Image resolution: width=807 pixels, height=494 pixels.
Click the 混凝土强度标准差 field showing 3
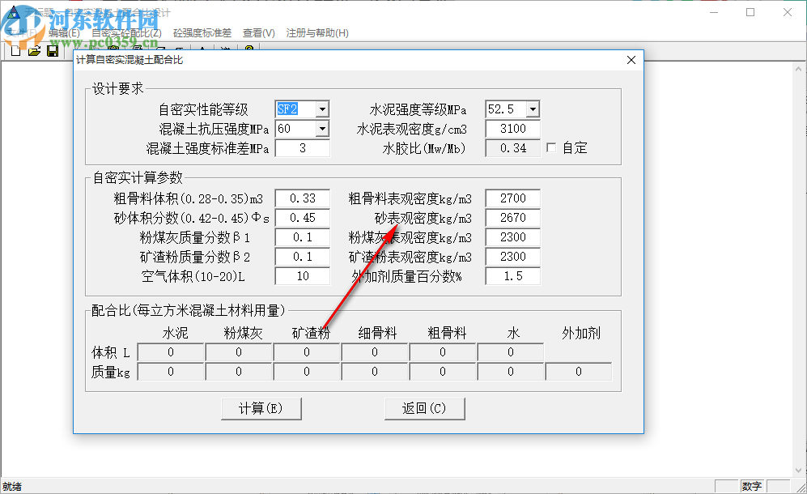[303, 147]
